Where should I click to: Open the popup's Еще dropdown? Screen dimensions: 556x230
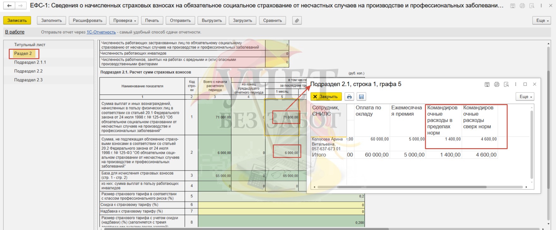point(525,97)
